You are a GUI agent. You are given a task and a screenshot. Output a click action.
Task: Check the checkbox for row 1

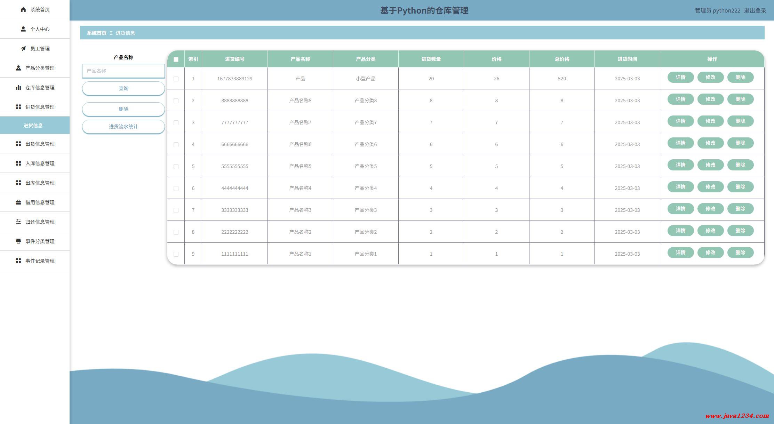176,79
